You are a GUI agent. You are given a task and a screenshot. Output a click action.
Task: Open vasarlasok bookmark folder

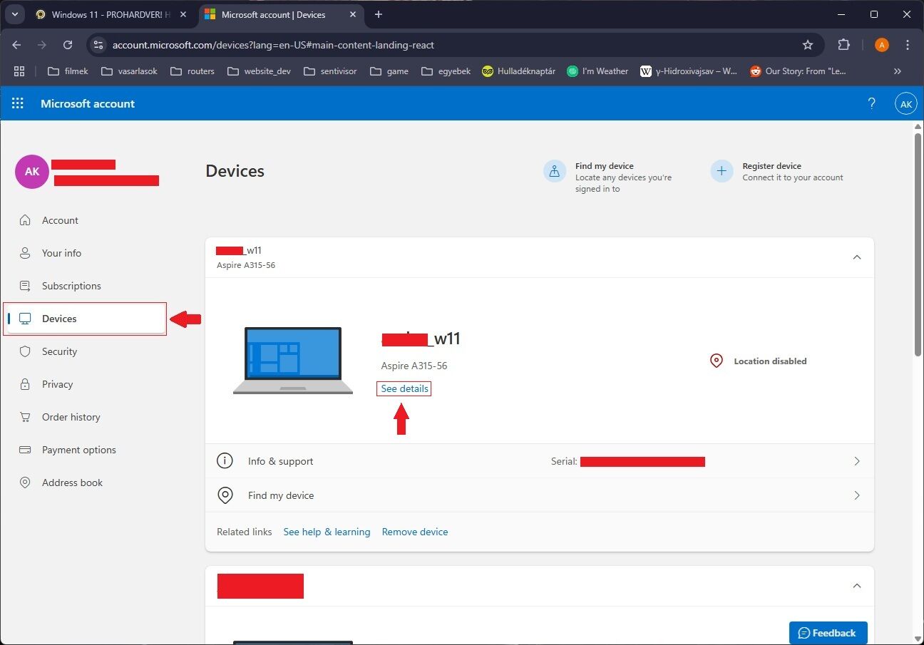[129, 71]
